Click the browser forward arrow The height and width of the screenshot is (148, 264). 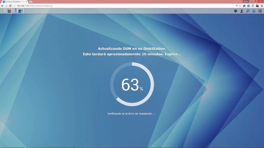pos(6,6)
